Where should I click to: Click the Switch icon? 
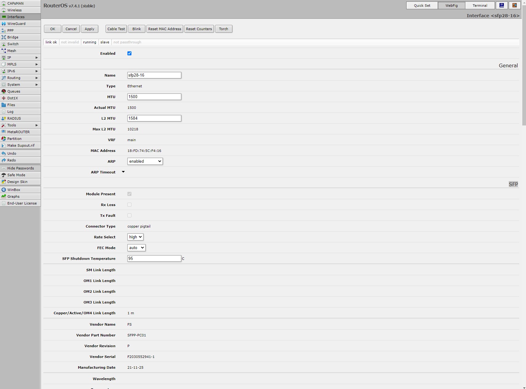[4, 44]
